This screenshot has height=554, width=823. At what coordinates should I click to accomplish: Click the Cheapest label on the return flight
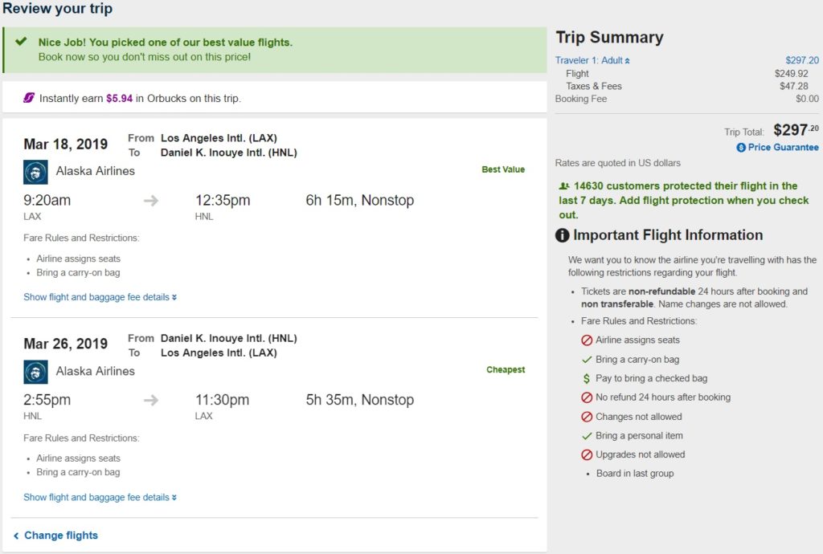[x=506, y=370]
